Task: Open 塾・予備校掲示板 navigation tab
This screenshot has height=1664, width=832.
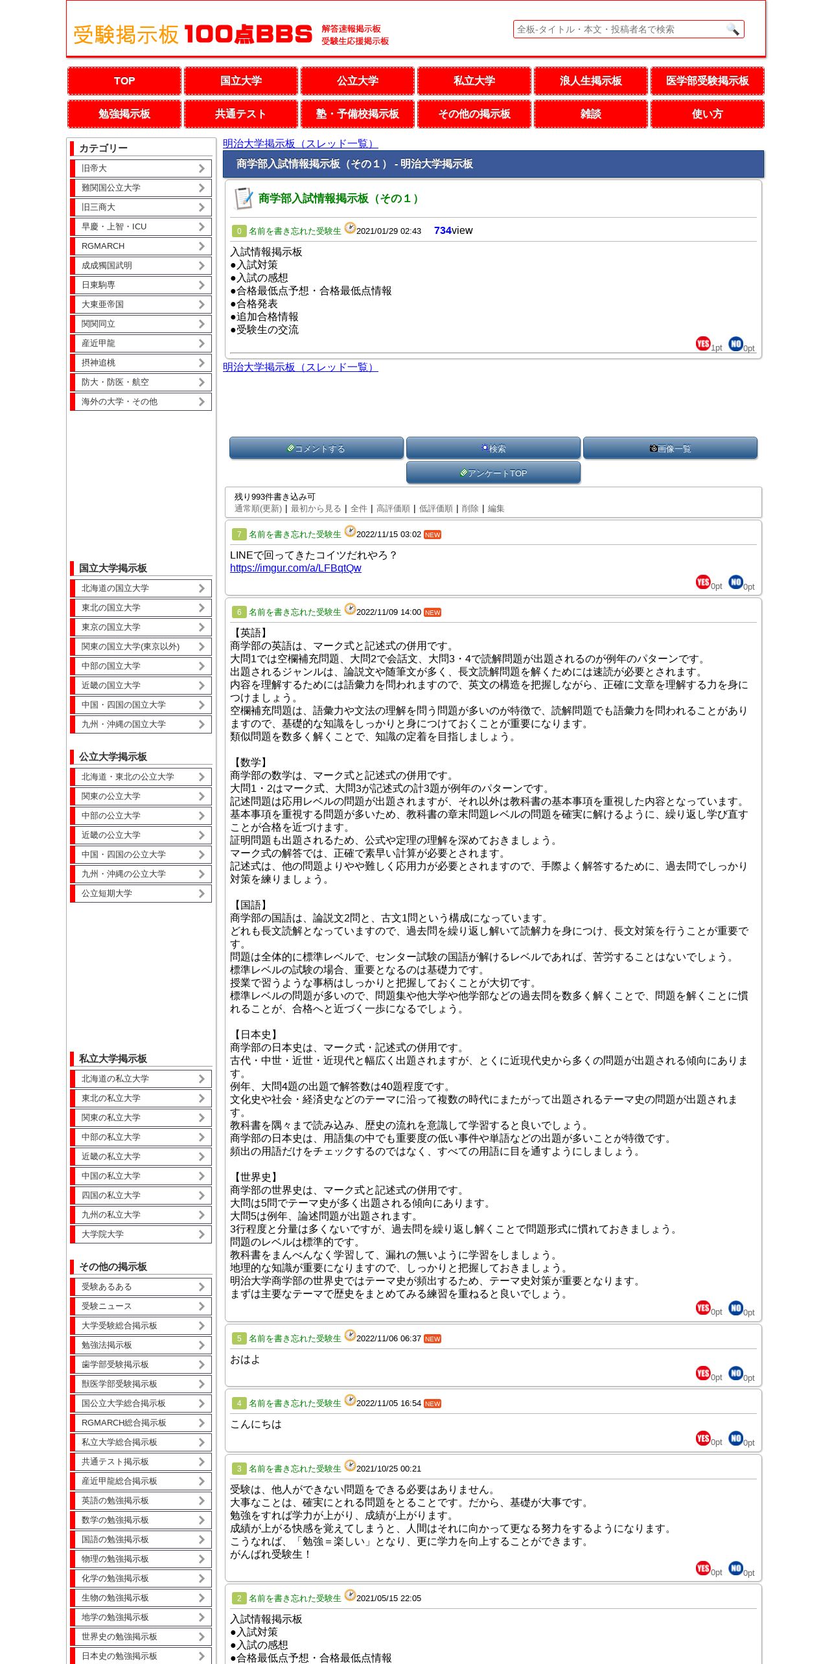Action: point(358,114)
